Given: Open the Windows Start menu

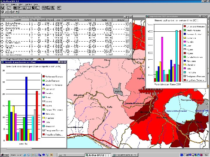Looking at the screenshot, I should 5,155.
